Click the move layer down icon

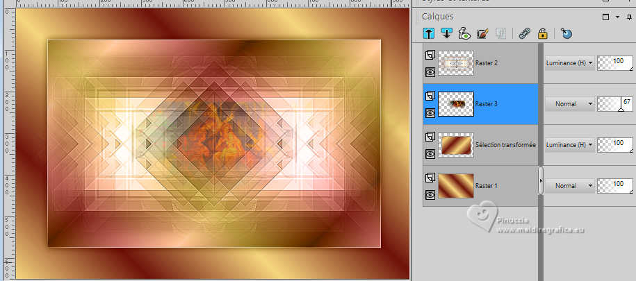(446, 33)
